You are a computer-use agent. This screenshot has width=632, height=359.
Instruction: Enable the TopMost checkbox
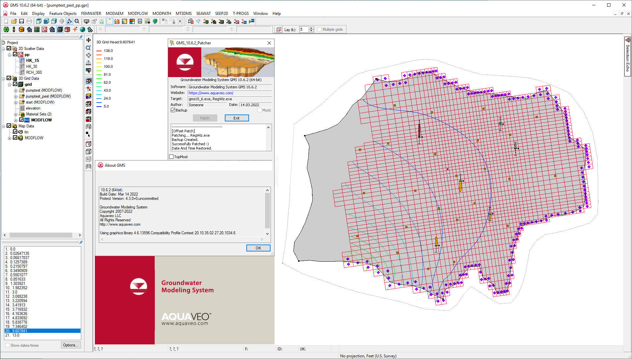171,157
